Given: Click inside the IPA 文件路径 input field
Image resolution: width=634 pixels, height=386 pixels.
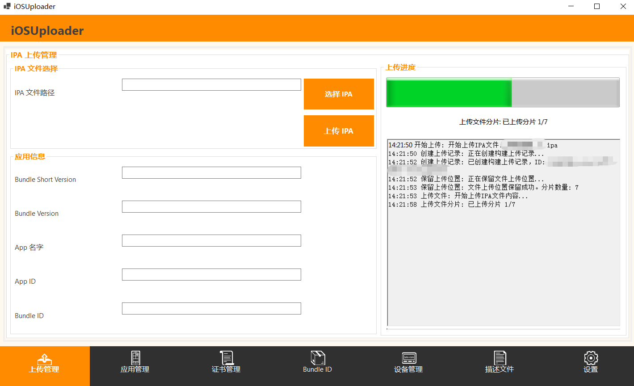Looking at the screenshot, I should (x=211, y=84).
